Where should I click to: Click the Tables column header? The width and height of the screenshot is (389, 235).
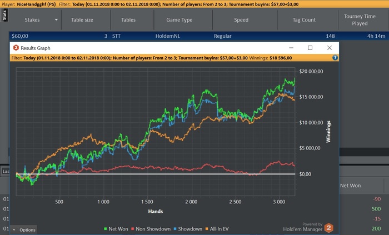click(128, 20)
